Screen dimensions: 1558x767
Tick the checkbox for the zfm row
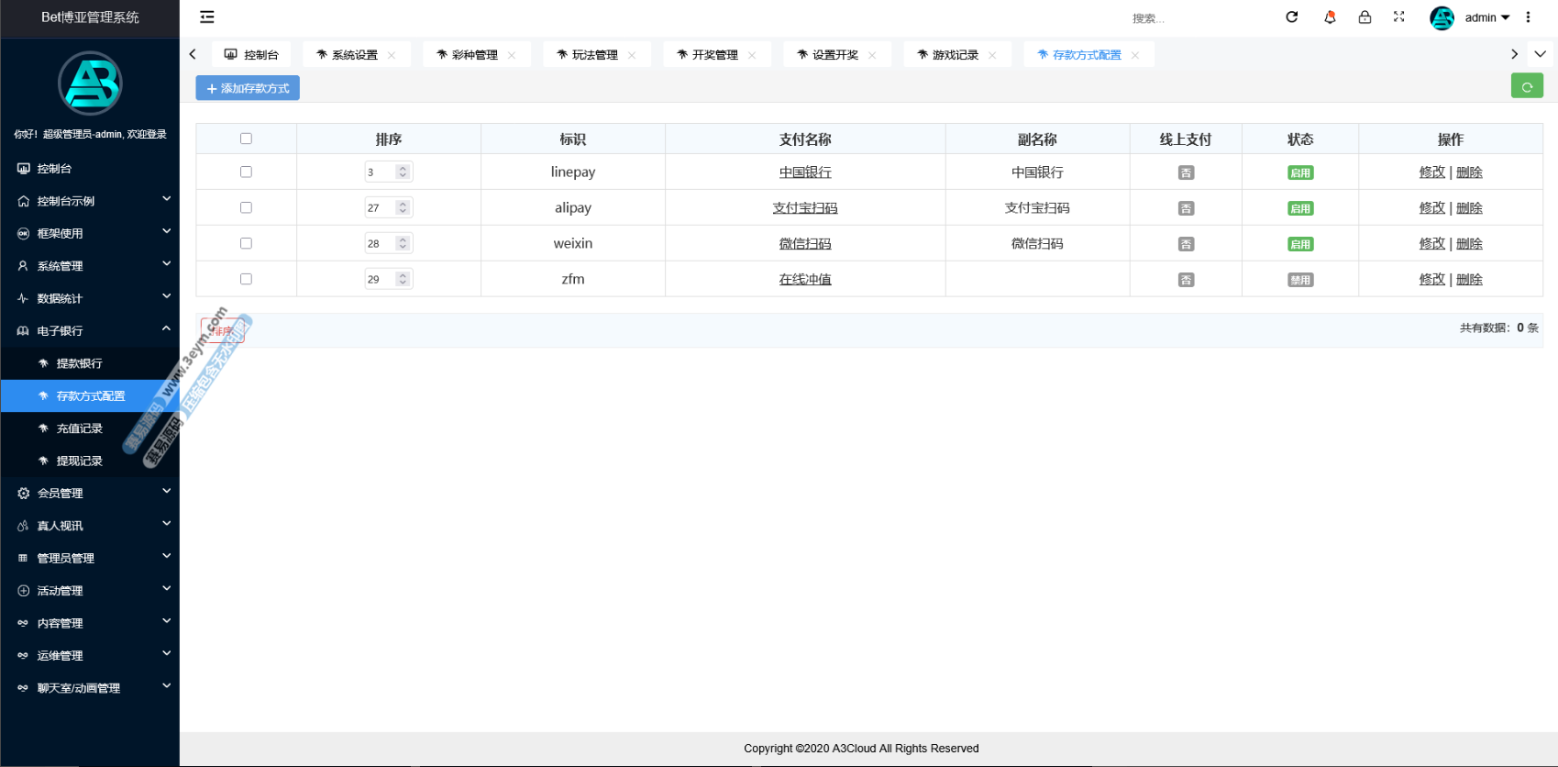click(x=246, y=279)
